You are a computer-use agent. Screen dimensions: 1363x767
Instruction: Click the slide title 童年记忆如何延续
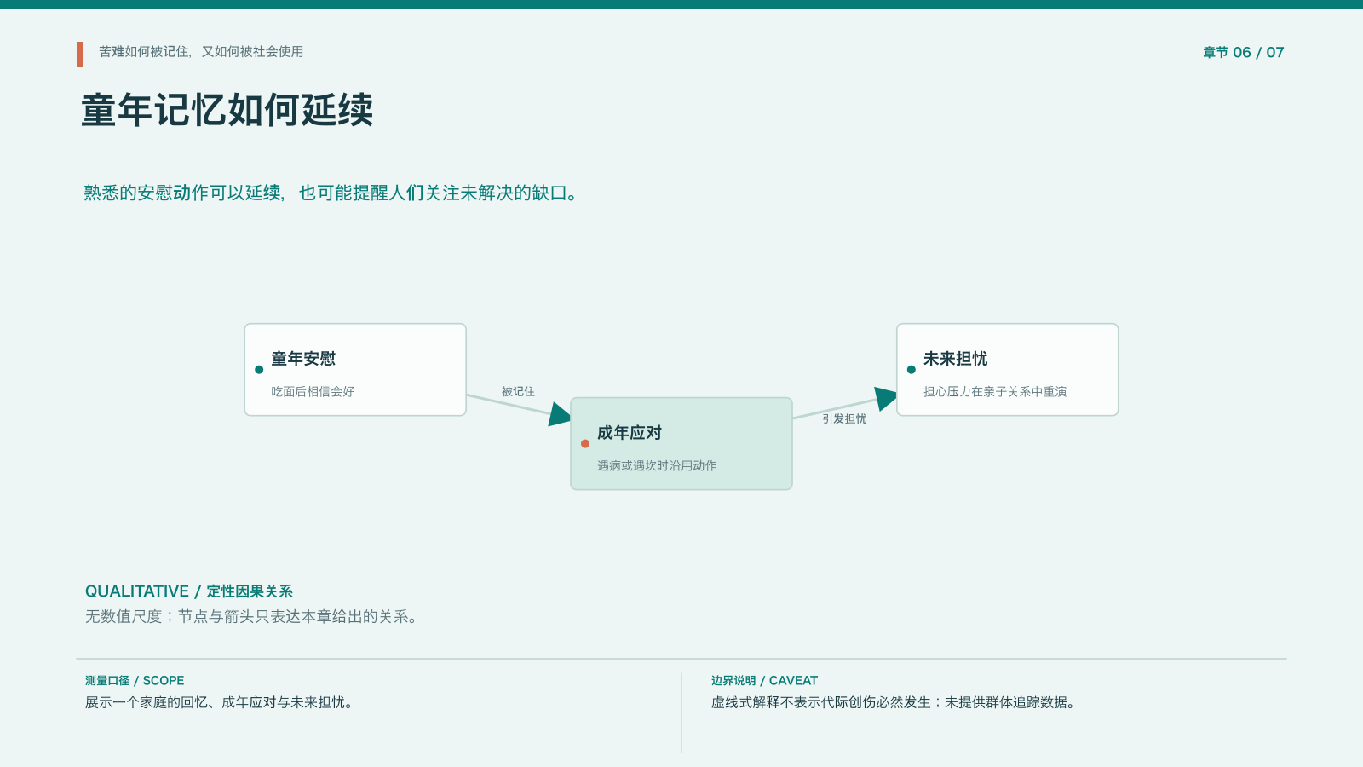tap(227, 111)
